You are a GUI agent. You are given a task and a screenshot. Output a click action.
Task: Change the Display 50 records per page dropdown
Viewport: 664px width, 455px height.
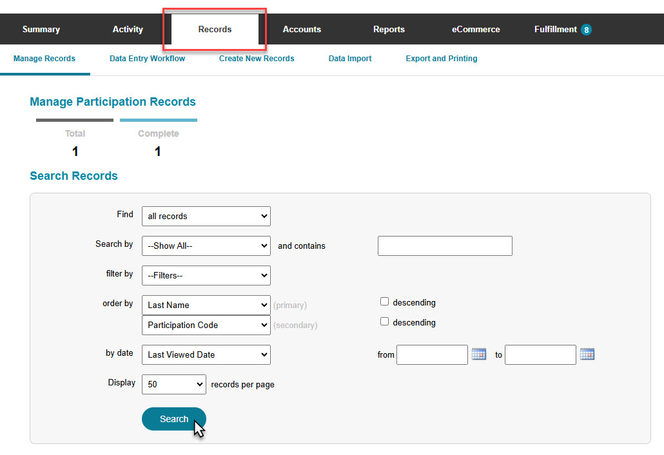(x=174, y=384)
